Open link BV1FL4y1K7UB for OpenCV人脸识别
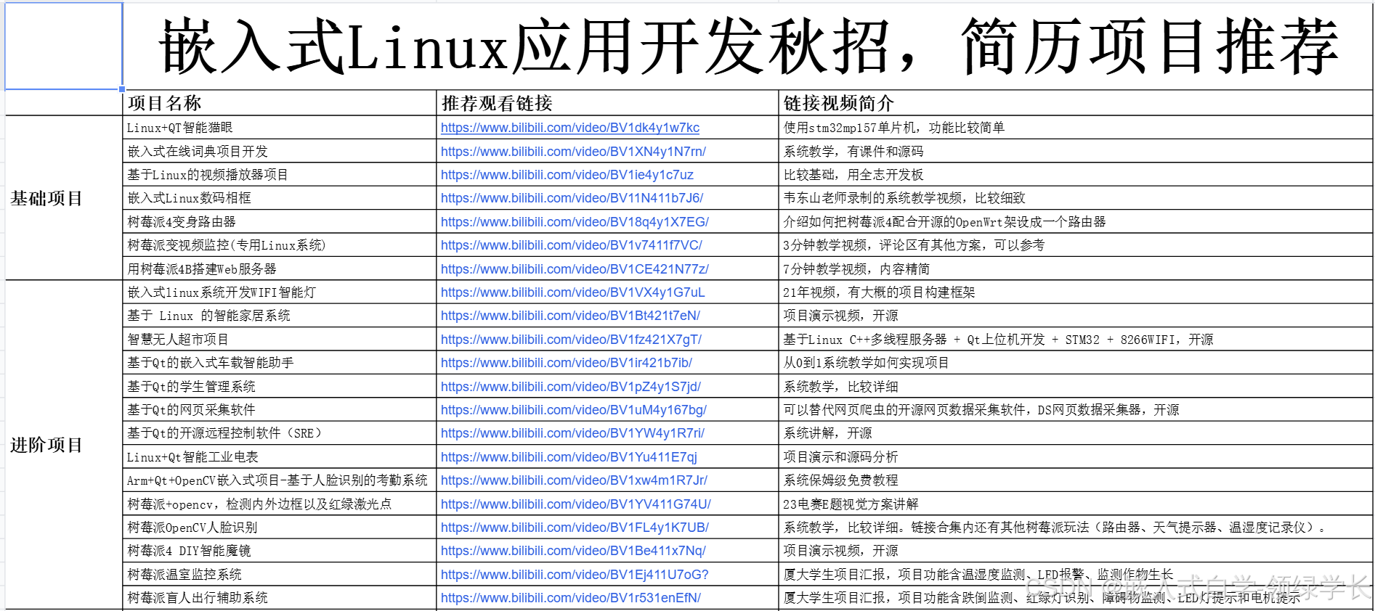This screenshot has width=1375, height=611. click(x=575, y=528)
